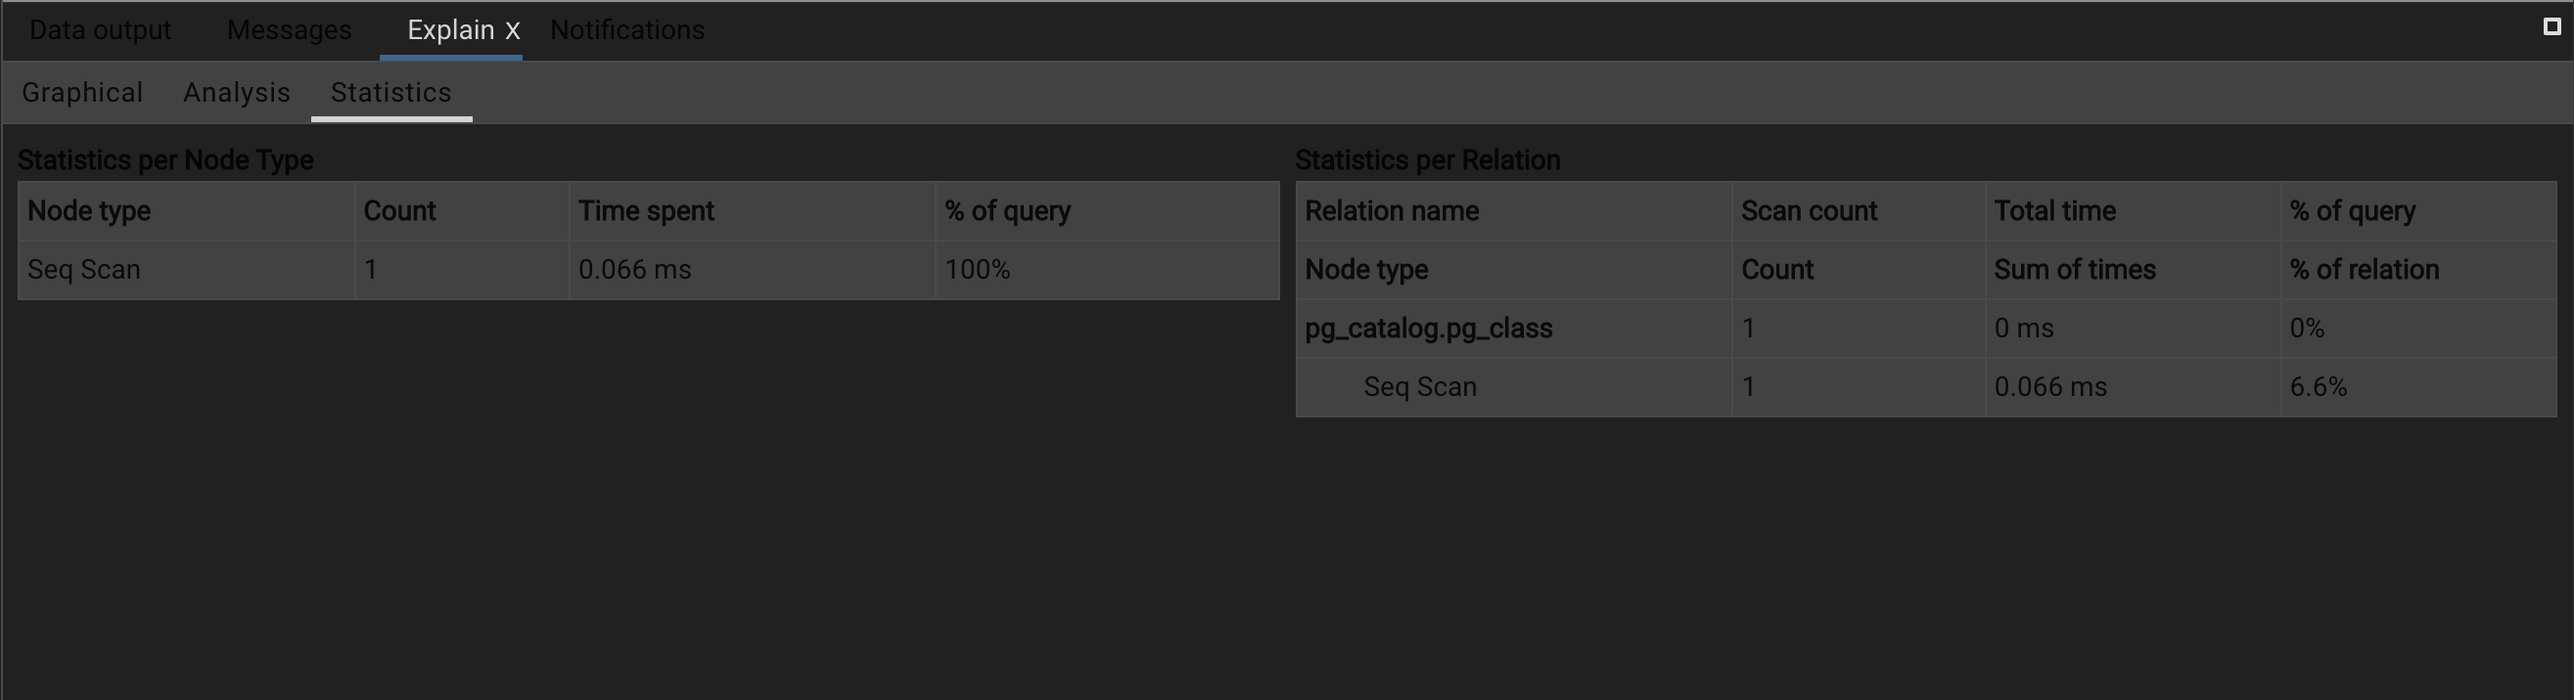The image size is (2574, 700).
Task: Switch to the Data output tab
Action: pos(100,30)
